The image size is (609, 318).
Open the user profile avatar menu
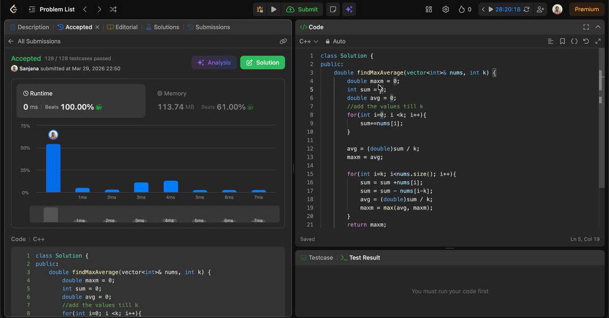(557, 9)
